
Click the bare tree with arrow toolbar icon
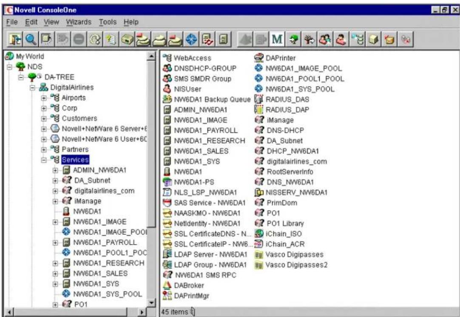click(309, 39)
